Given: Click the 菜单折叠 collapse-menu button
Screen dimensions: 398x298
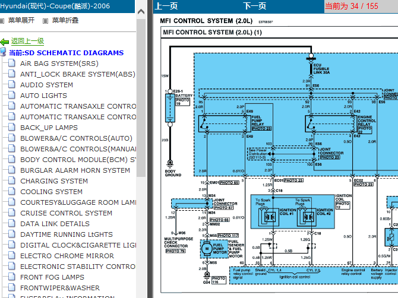Looking at the screenshot, I should point(65,20).
